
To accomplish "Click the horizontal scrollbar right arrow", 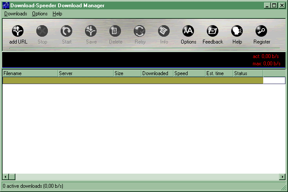I will click(x=282, y=177).
